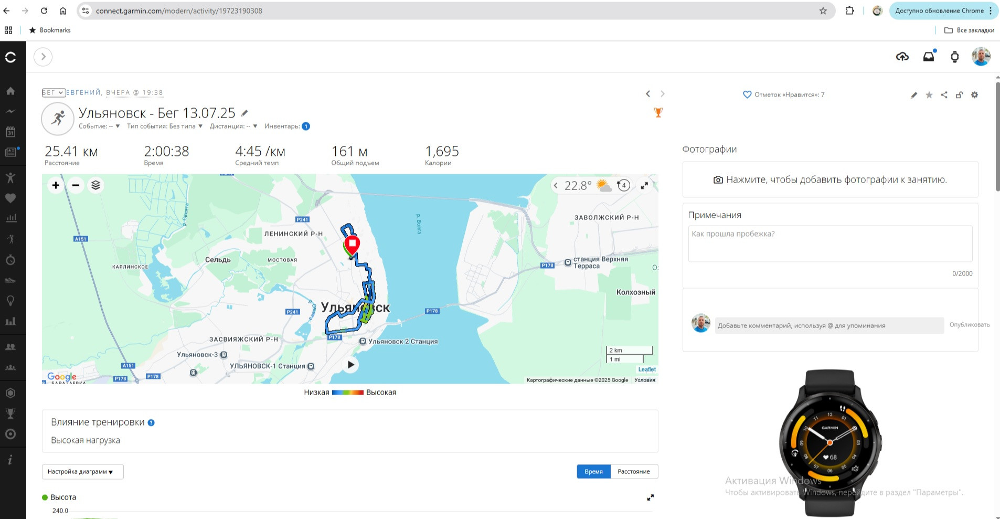The image size is (1000, 519).
Task: Click the cloud upload icon
Action: coord(902,57)
